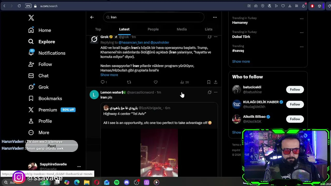This screenshot has width=331, height=186.
Task: Open search options three-dot menu
Action: 215,17
